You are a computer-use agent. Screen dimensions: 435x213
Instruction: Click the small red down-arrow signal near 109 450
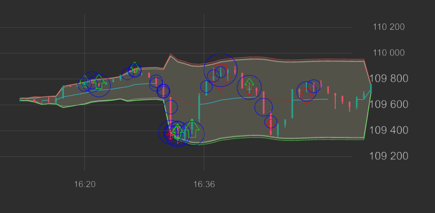coord(271,125)
